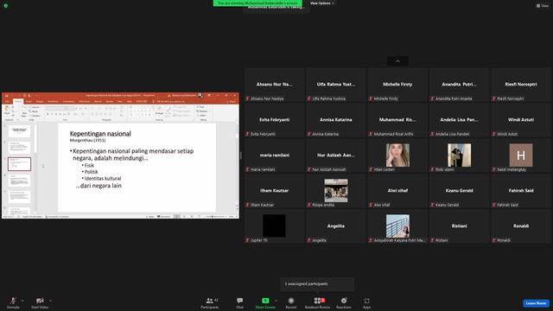553x311 pixels.
Task: Toggle Underline formatting in PowerPoint ribbon
Action: (56, 114)
